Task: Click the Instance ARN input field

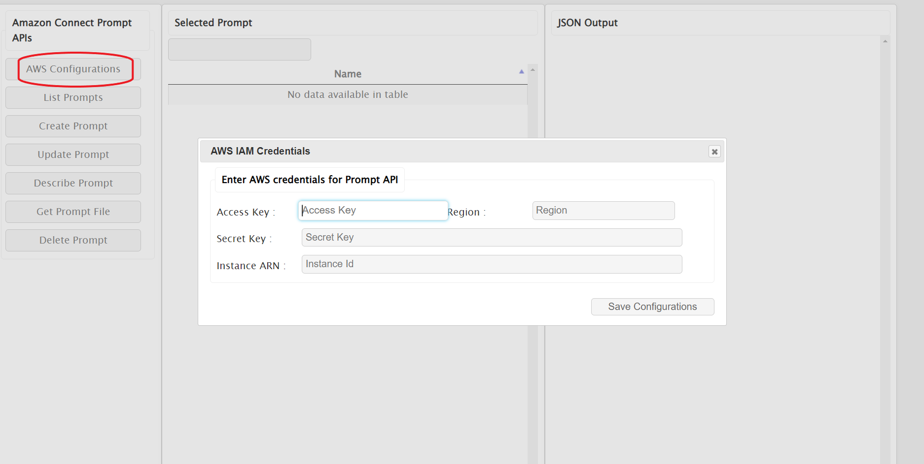Action: click(x=492, y=264)
